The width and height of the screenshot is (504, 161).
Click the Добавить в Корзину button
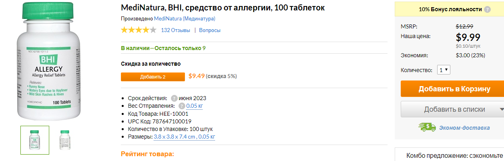point(452,89)
